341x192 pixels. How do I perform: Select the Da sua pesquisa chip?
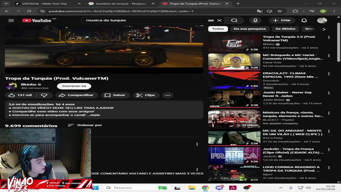click(250, 29)
